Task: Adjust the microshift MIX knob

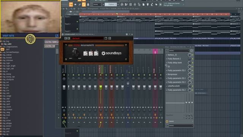Action: [75, 53]
